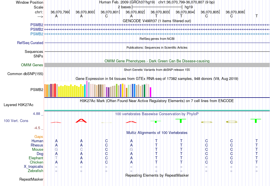Click the RepeatMasker track label
Viewport: 270px width, 186px height.
[x=31, y=179]
